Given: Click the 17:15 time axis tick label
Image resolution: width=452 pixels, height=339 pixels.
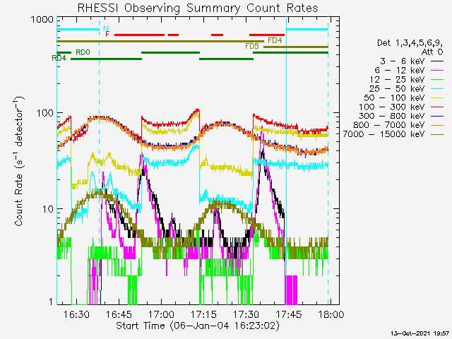Looking at the screenshot, I should (x=203, y=314).
